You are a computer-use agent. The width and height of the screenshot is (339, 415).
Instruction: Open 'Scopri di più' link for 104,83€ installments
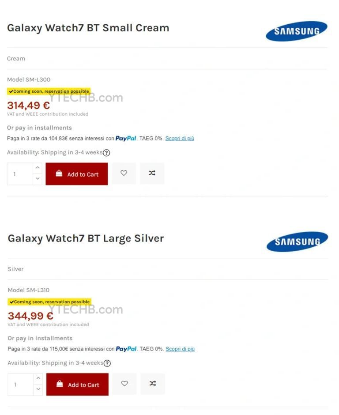coord(180,138)
